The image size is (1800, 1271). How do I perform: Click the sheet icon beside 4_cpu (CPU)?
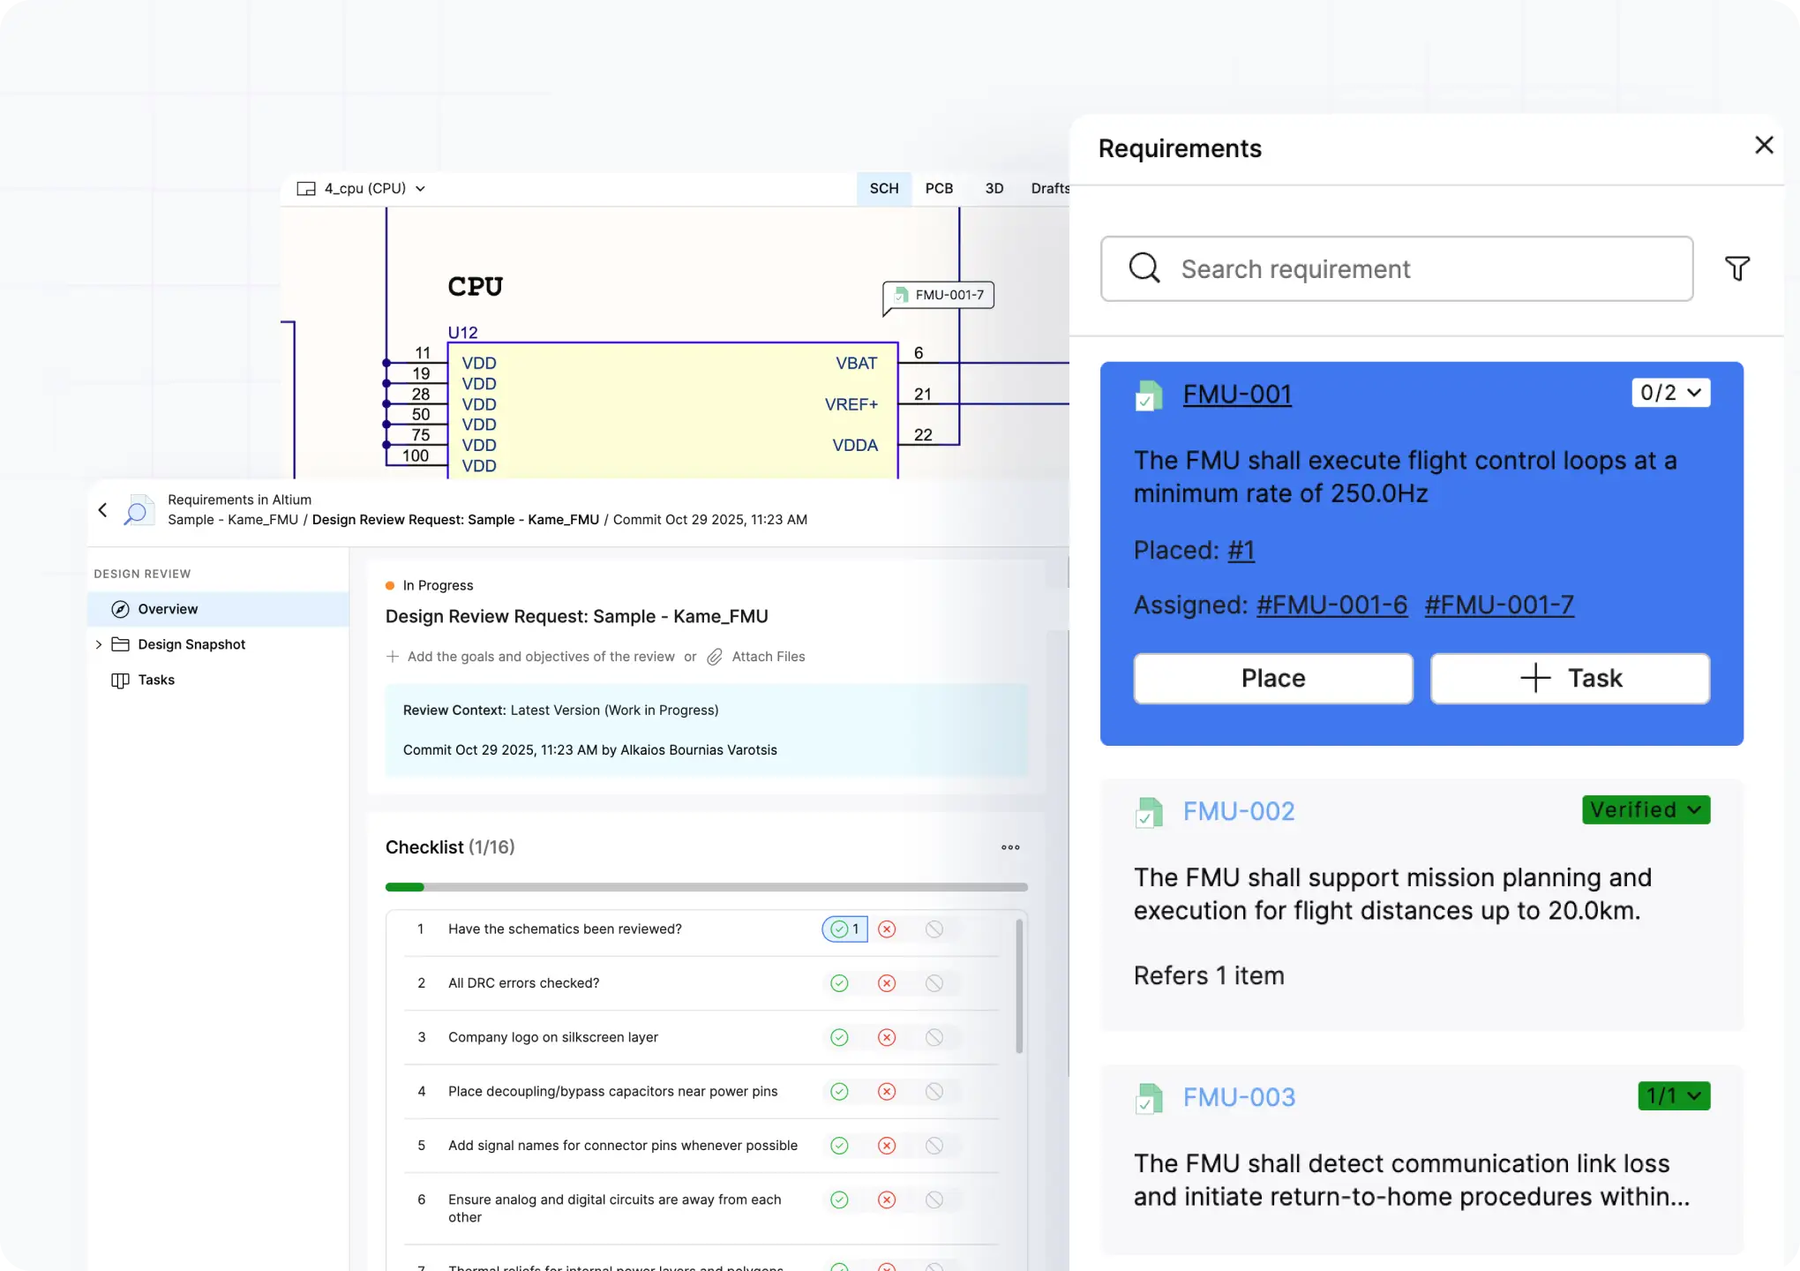[x=306, y=189]
